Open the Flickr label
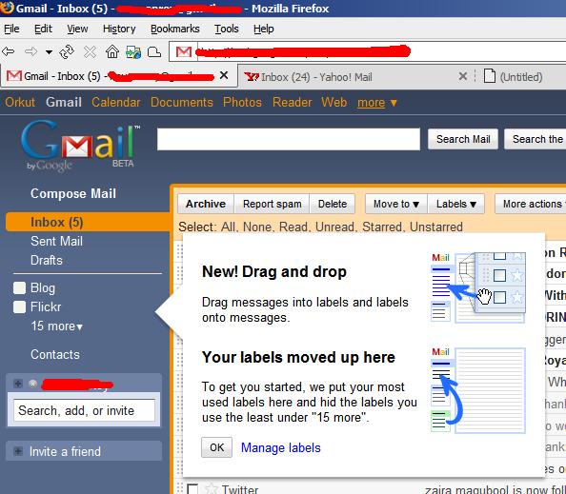The height and width of the screenshot is (494, 566). 46,306
